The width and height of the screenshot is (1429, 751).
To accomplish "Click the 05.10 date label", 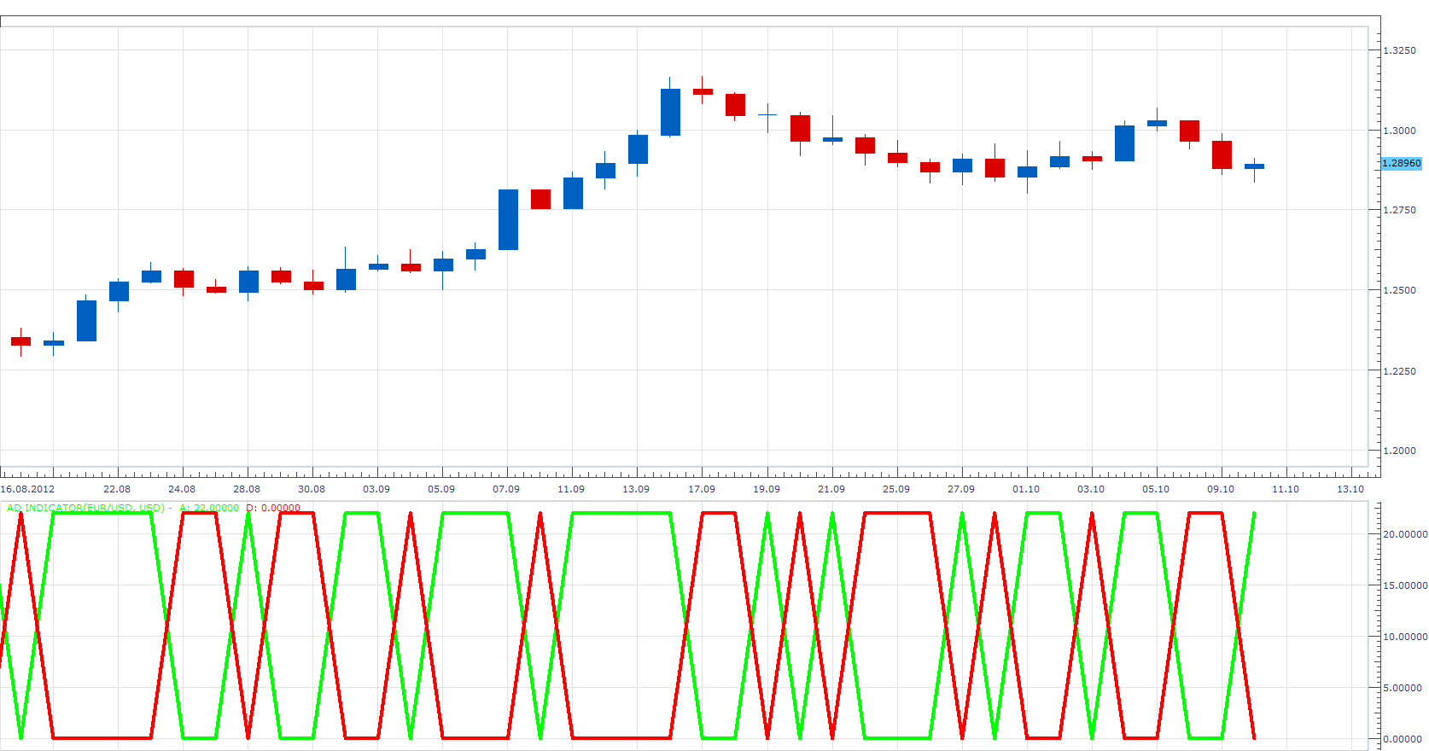I will click(1156, 489).
